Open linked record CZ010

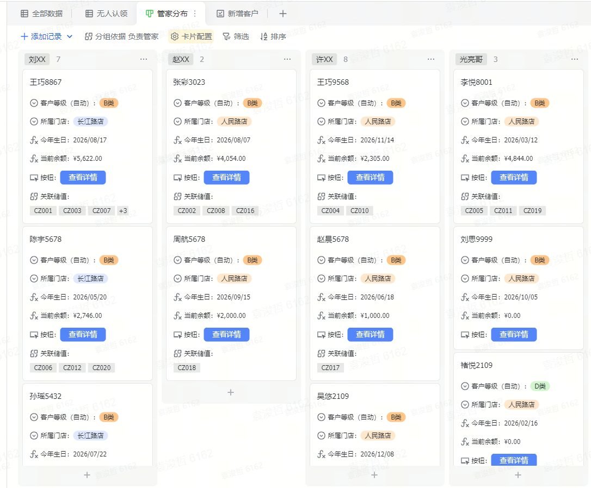[x=360, y=211]
